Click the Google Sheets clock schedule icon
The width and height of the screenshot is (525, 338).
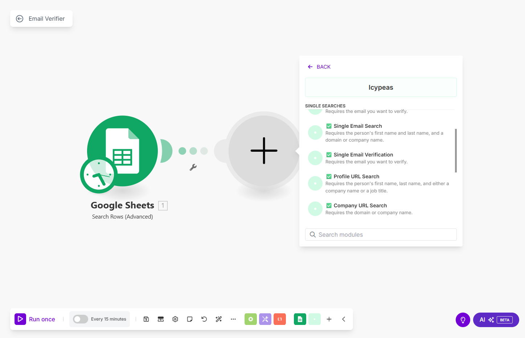[99, 175]
